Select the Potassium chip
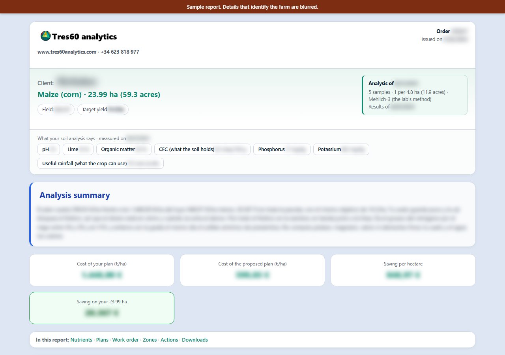This screenshot has width=505, height=355. tap(341, 149)
